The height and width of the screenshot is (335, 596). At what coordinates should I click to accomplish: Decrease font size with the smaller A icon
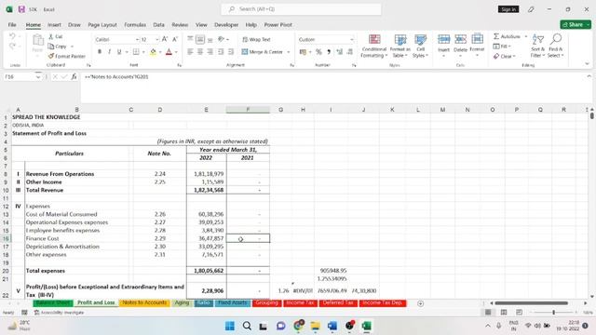pyautogui.click(x=175, y=39)
